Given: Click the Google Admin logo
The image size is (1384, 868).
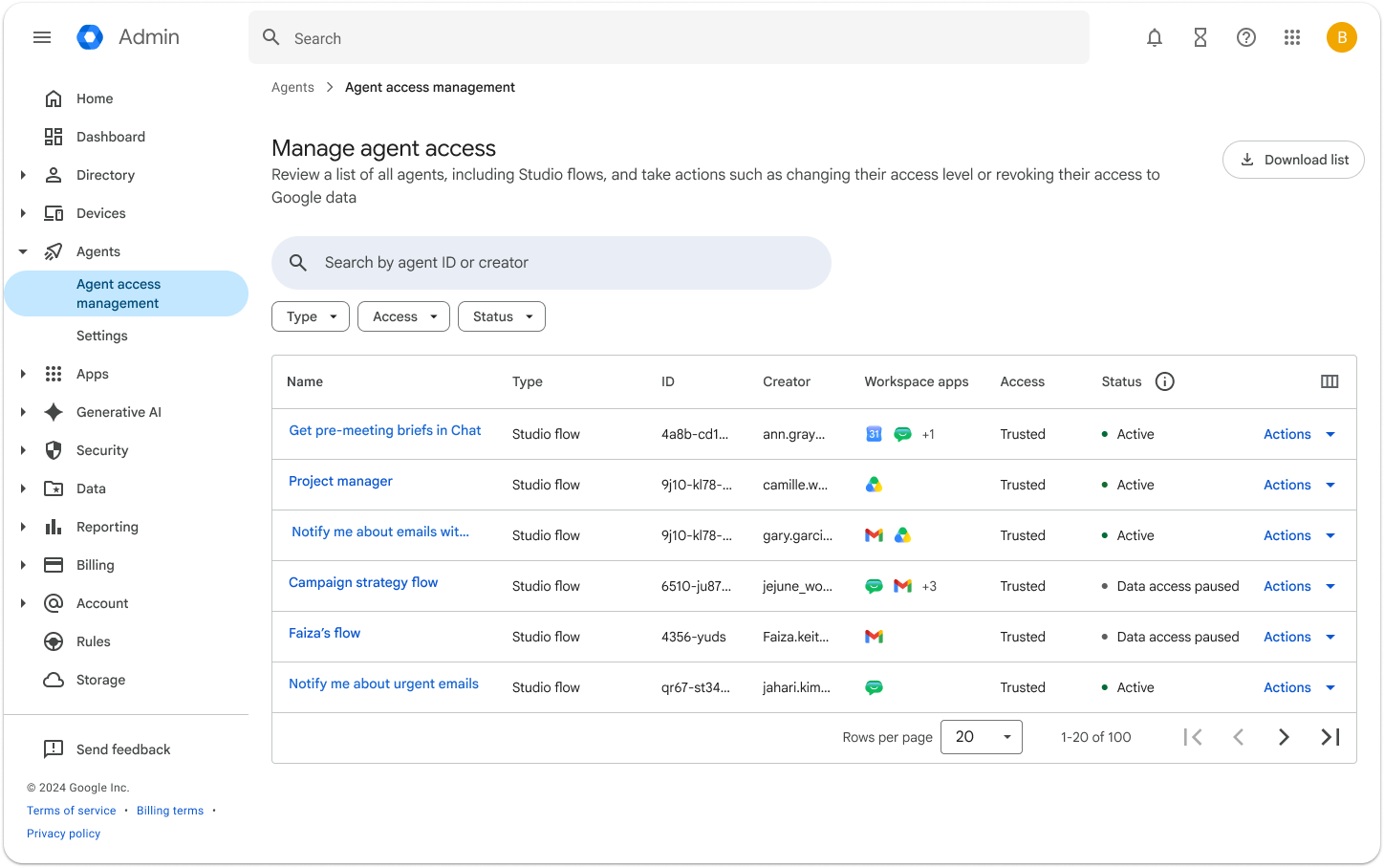Looking at the screenshot, I should click(x=90, y=37).
